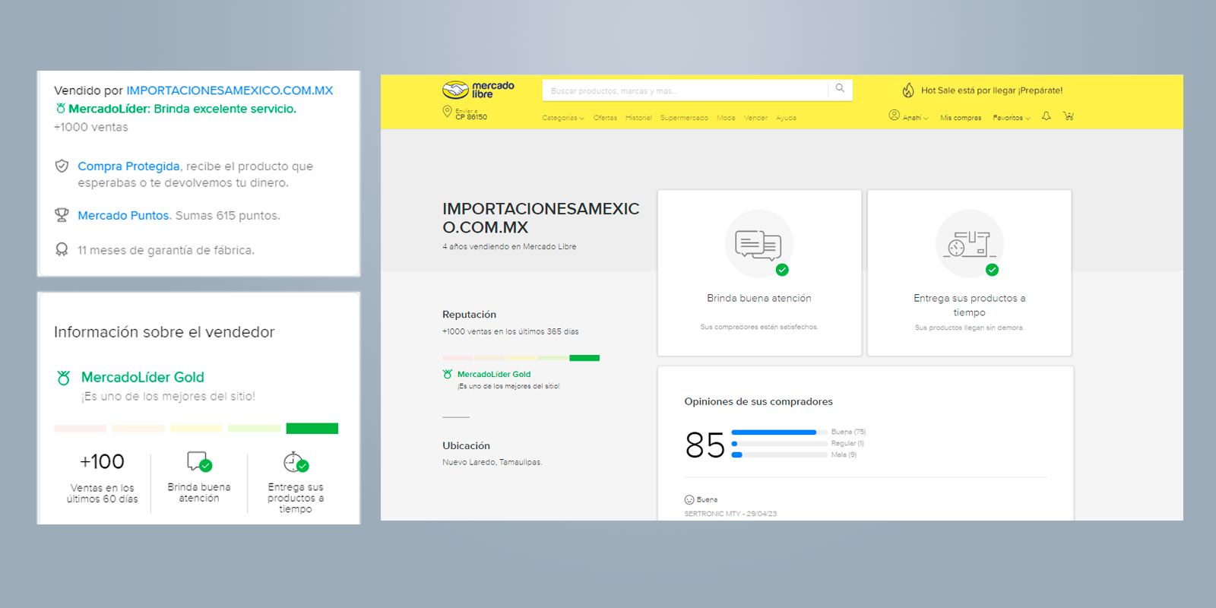Viewport: 1216px width, 608px height.
Task: Click the Opiniones de sus compradores heading
Action: pos(758,401)
